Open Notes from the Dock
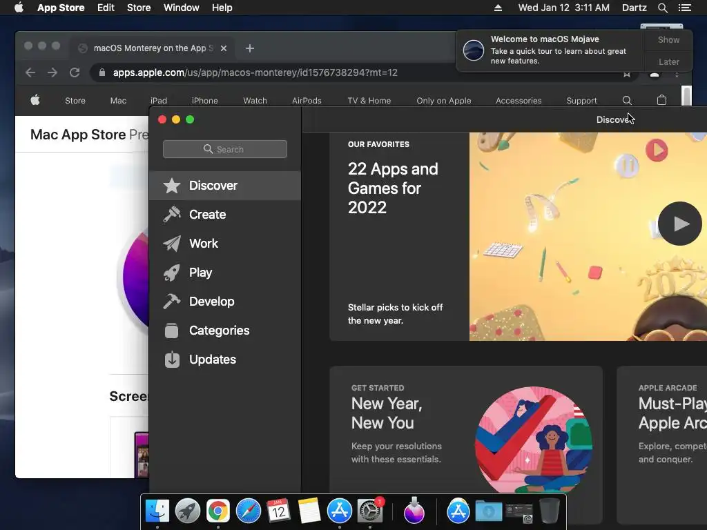The image size is (707, 530). [309, 511]
